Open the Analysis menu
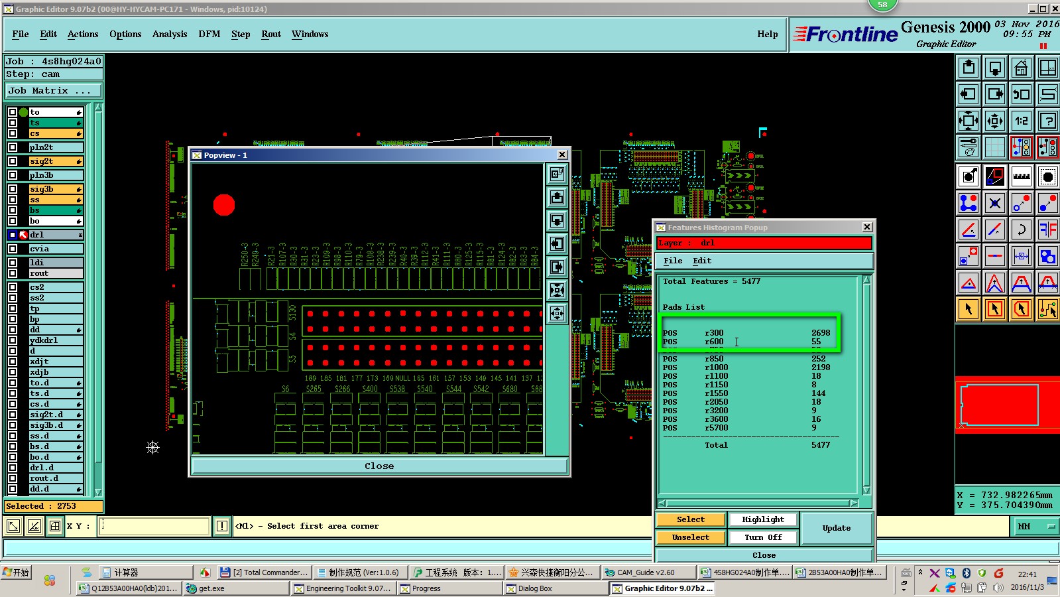 tap(170, 34)
